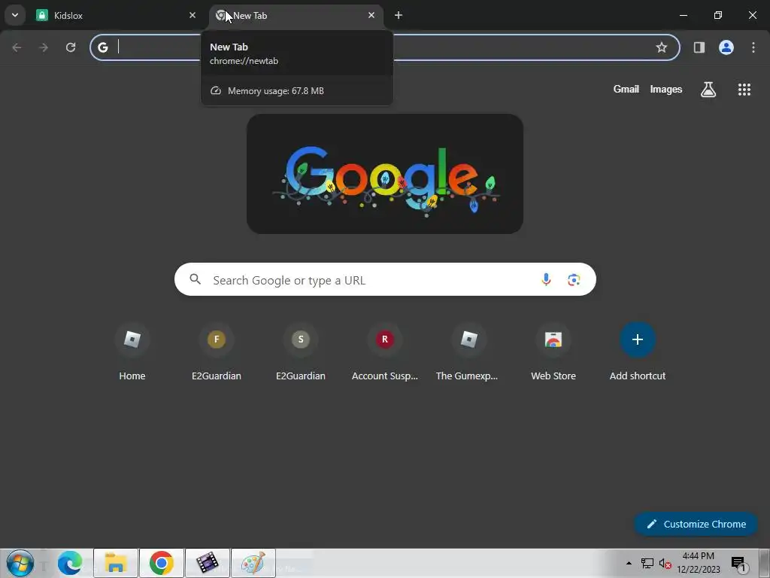Open the Chrome three-dot menu
Screen dimensions: 770x578
(x=753, y=47)
